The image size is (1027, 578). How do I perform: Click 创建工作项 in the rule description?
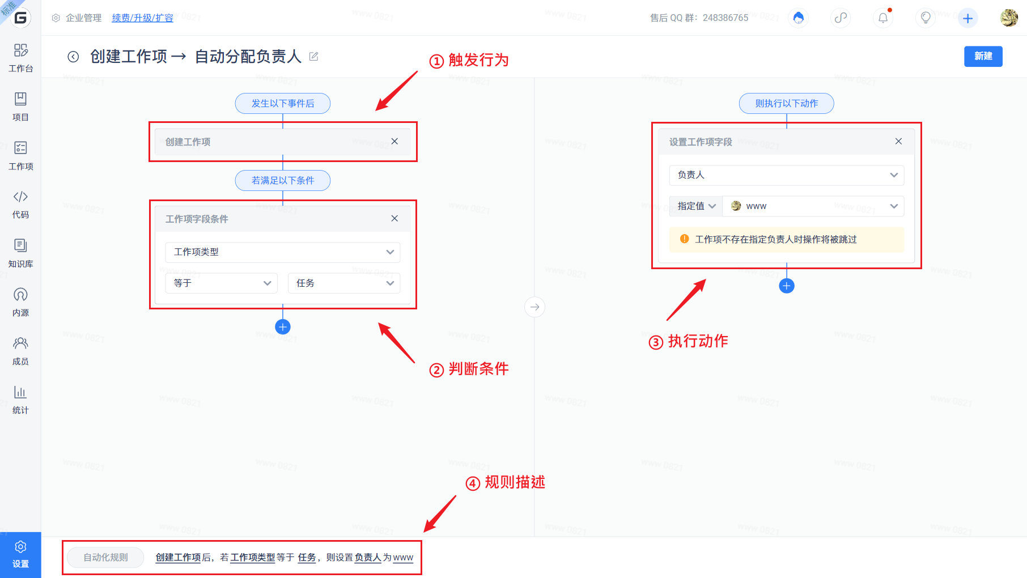[x=179, y=558]
